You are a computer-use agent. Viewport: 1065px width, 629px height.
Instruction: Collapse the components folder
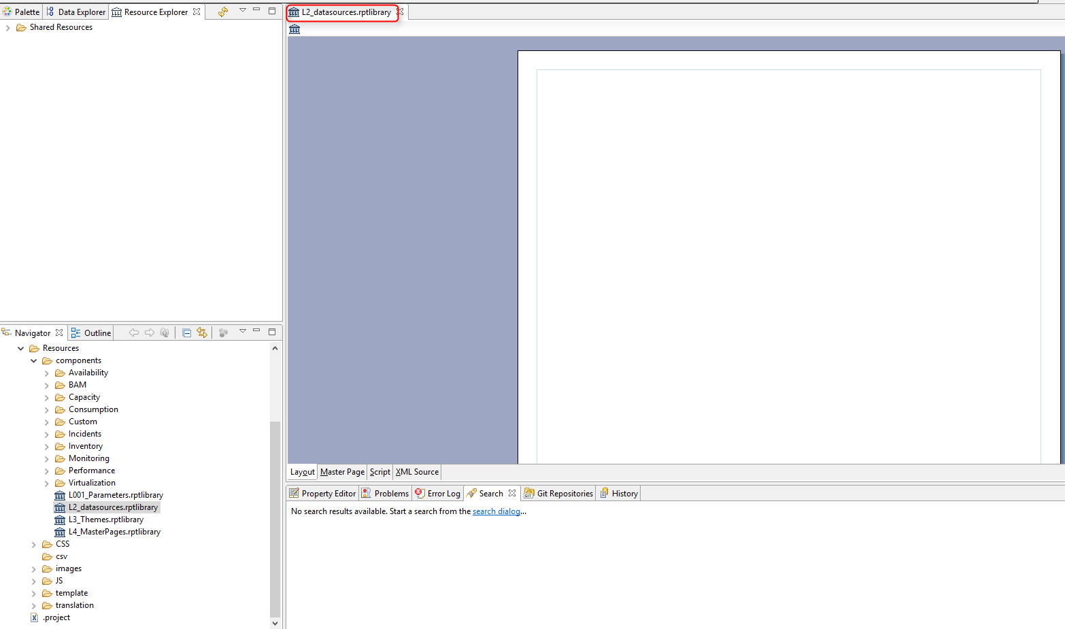(33, 360)
